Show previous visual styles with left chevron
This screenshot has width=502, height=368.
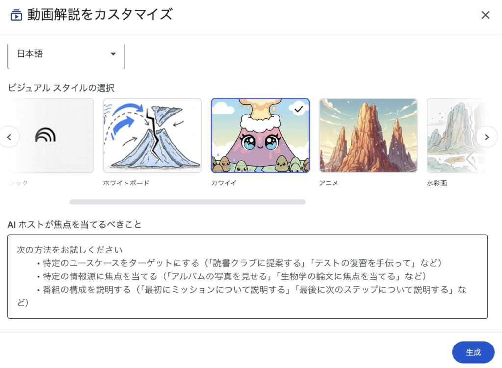pyautogui.click(x=9, y=137)
